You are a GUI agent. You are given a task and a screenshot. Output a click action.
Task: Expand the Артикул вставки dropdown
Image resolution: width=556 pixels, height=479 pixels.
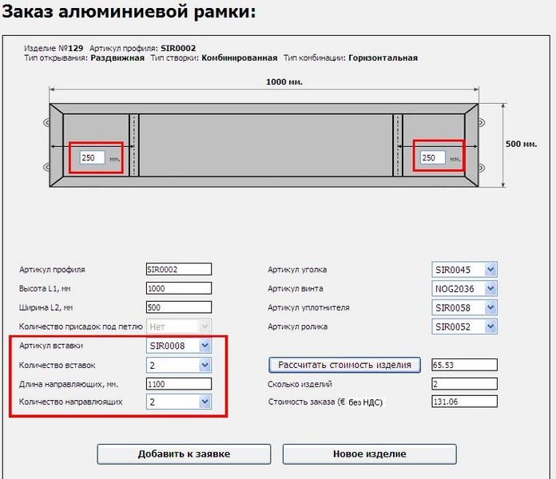coord(179,346)
